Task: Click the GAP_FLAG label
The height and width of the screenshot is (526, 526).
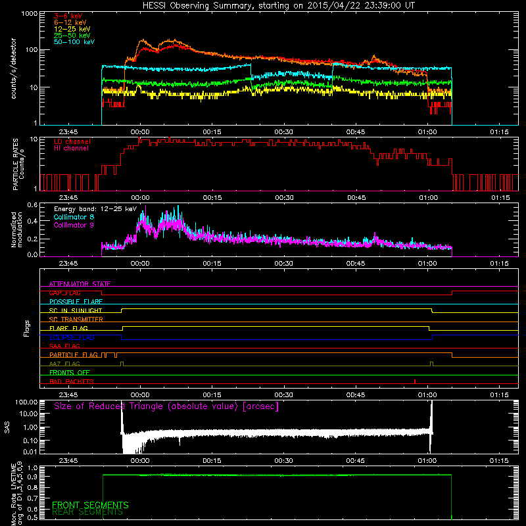Action: [64, 293]
